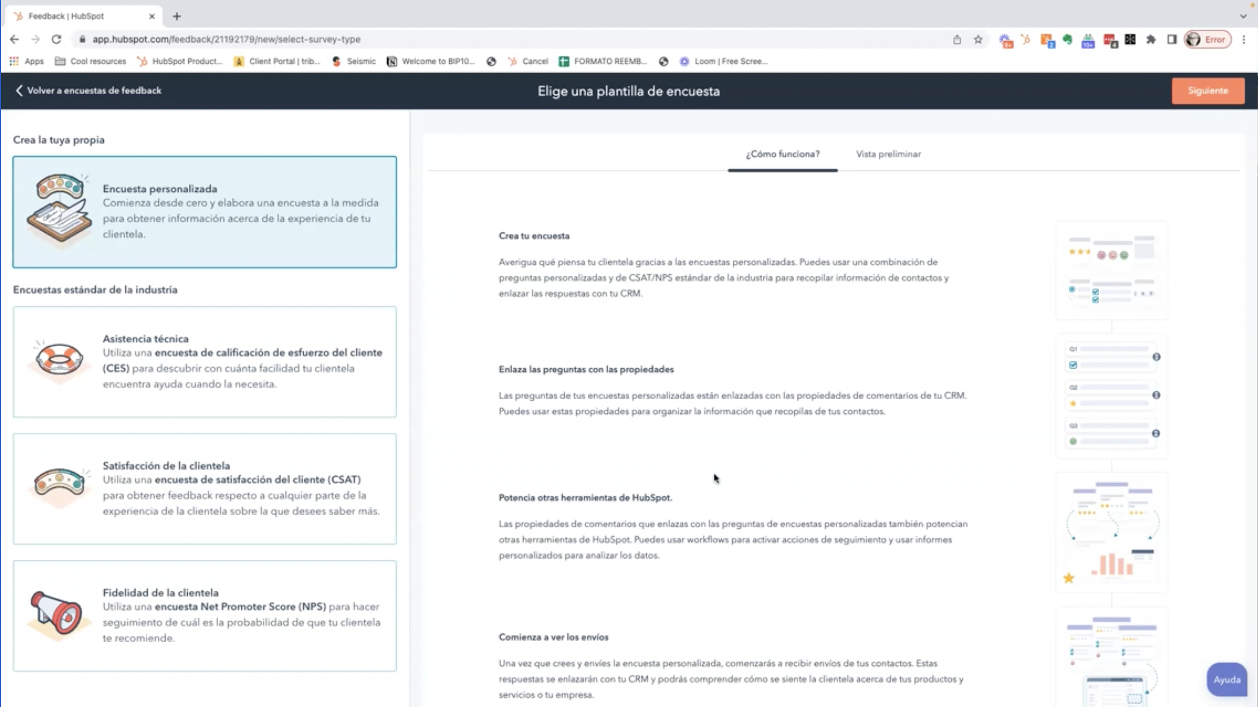Select the Fidelidad de la clientela NPS card
Screen dimensions: 1258x707
(204, 616)
